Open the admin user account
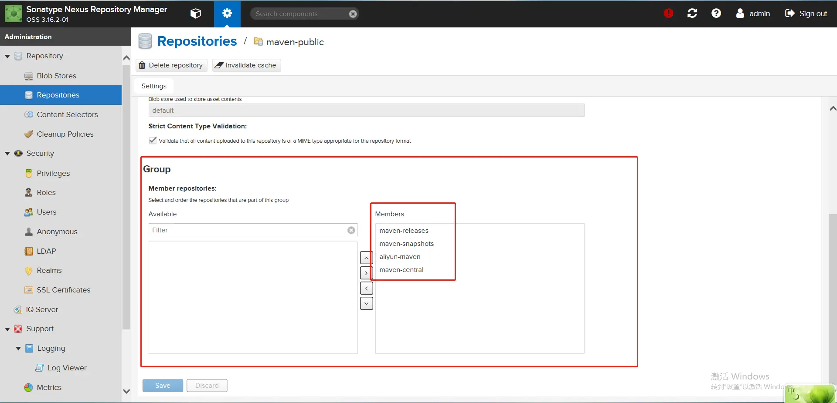This screenshot has height=403, width=837. tap(753, 13)
